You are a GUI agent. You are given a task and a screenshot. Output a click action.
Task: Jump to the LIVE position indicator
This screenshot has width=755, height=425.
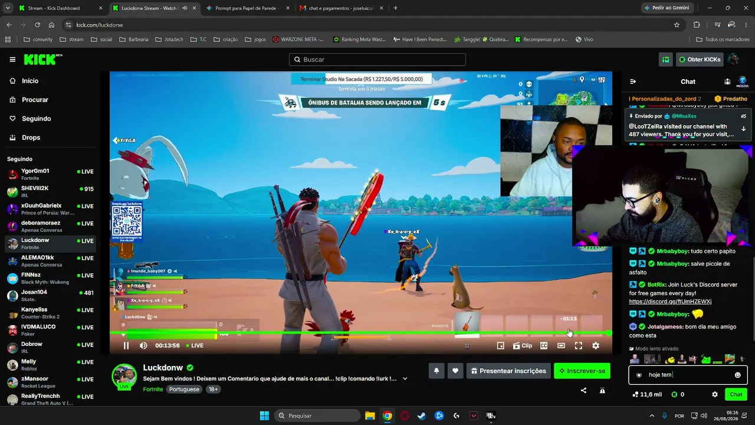coord(195,345)
